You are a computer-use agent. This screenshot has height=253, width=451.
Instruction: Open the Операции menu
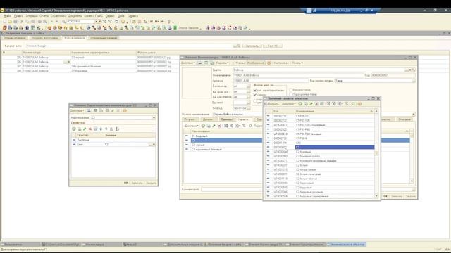click(x=32, y=16)
